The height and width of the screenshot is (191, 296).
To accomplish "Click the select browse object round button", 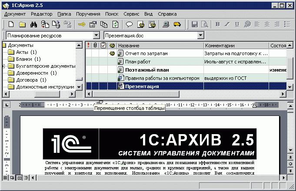I will tap(290, 164).
